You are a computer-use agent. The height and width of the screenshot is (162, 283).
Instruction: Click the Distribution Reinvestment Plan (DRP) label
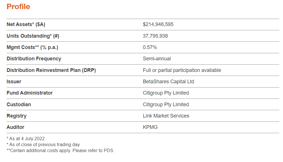(x=51, y=70)
